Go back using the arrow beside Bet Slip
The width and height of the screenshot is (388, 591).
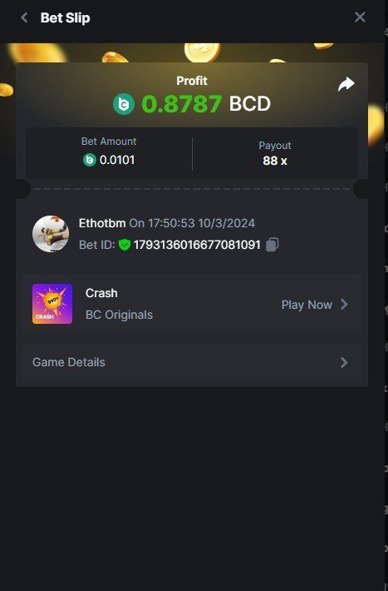click(x=24, y=17)
